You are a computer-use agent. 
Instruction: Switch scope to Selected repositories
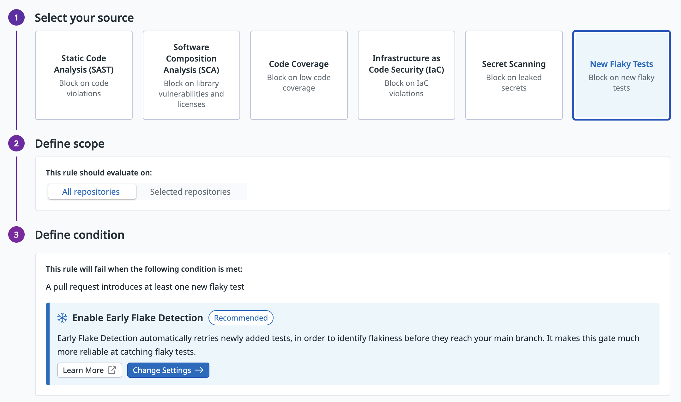click(190, 192)
